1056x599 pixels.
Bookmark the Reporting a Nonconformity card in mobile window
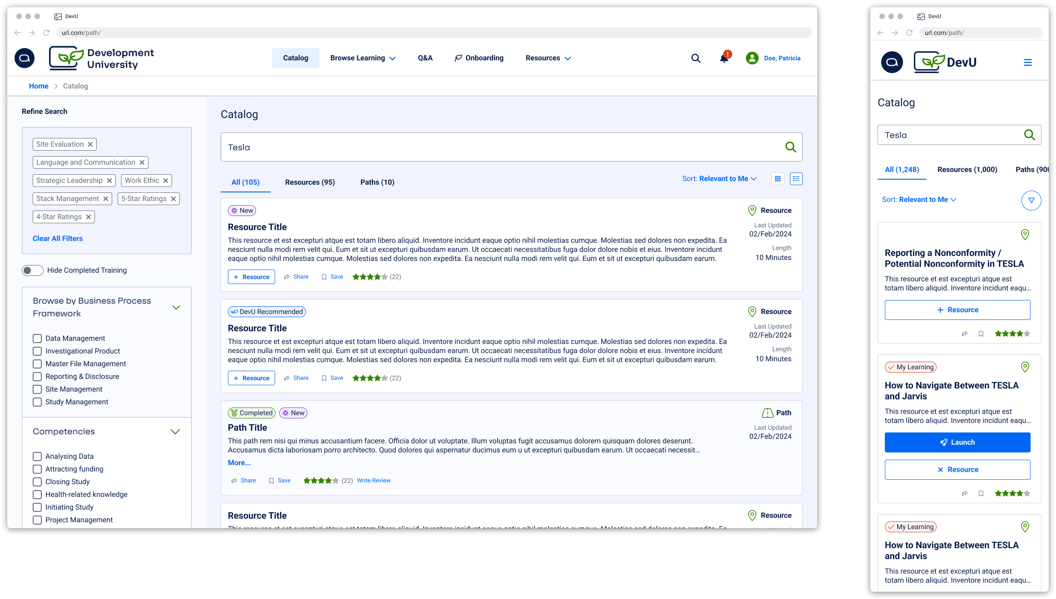981,334
